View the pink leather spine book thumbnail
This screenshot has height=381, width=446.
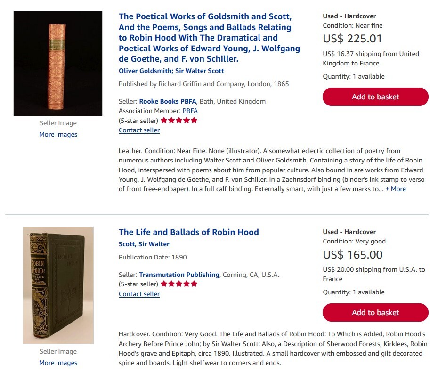tap(58, 64)
